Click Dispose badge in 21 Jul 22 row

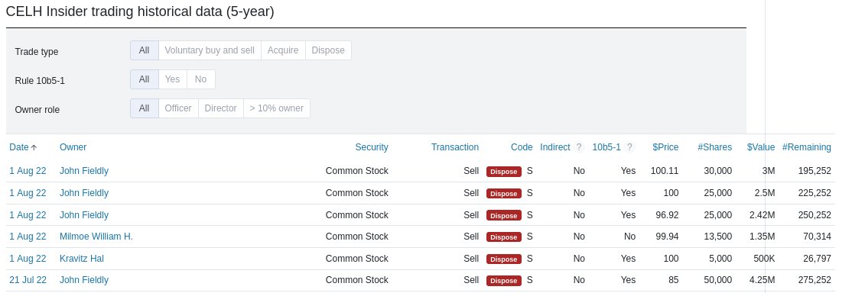click(x=504, y=280)
